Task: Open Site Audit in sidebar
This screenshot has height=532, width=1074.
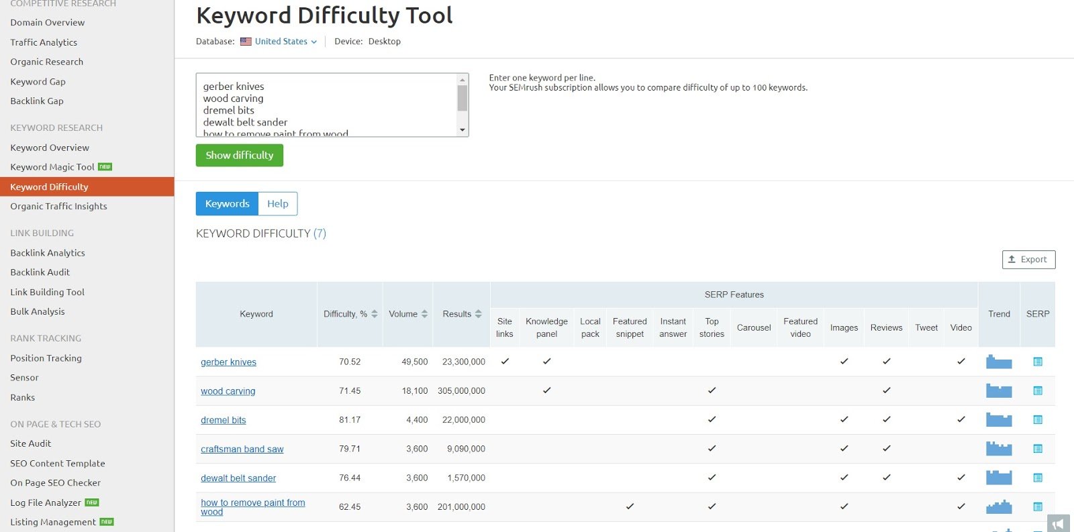Action: click(x=30, y=443)
